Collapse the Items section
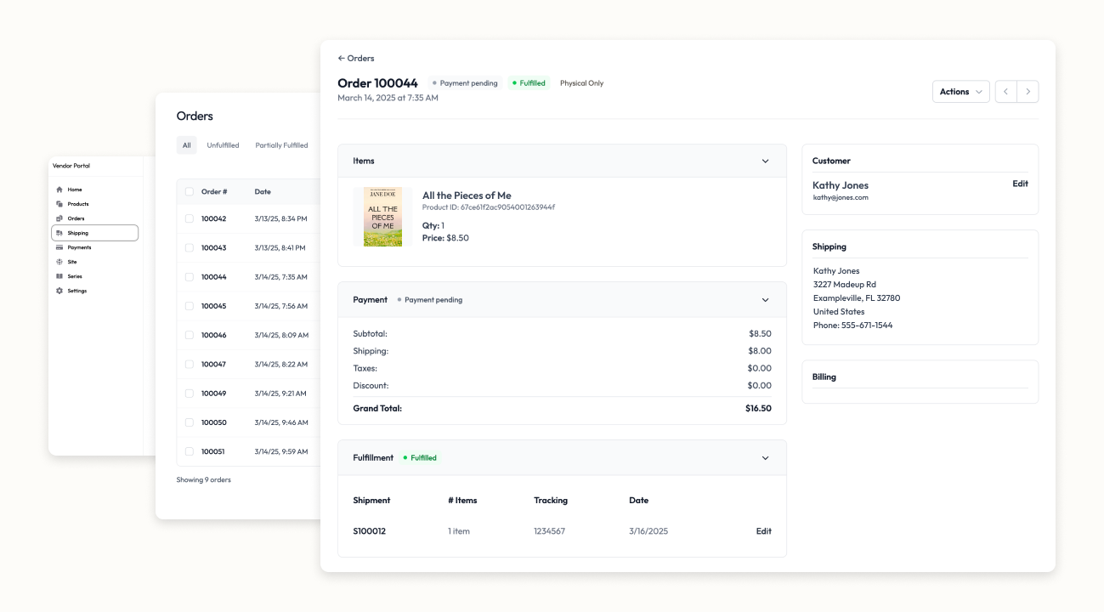The image size is (1104, 612). [764, 160]
